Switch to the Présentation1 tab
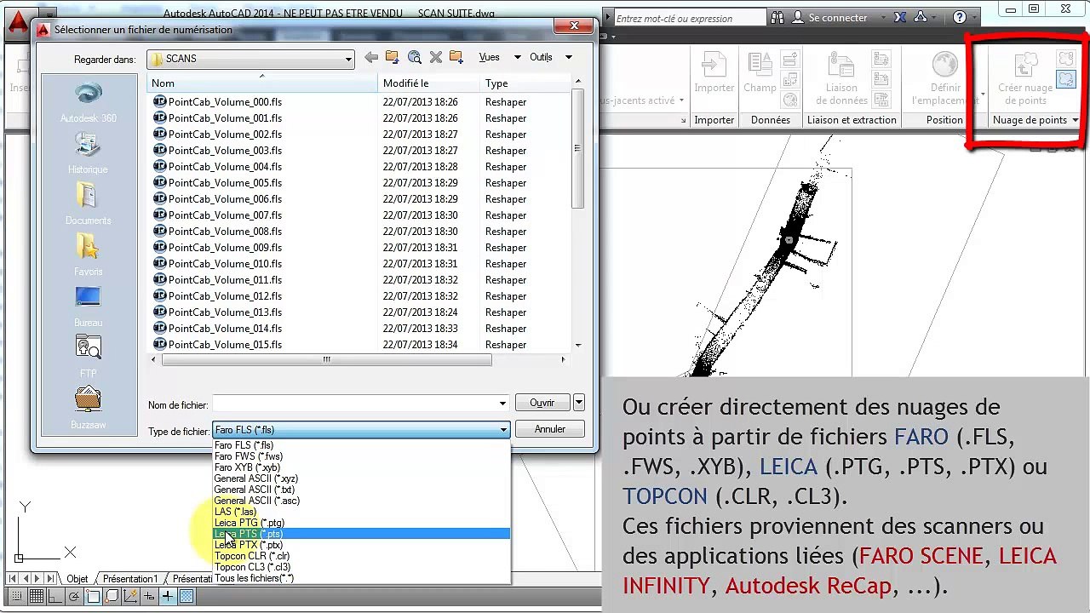1090x613 pixels. [x=129, y=579]
